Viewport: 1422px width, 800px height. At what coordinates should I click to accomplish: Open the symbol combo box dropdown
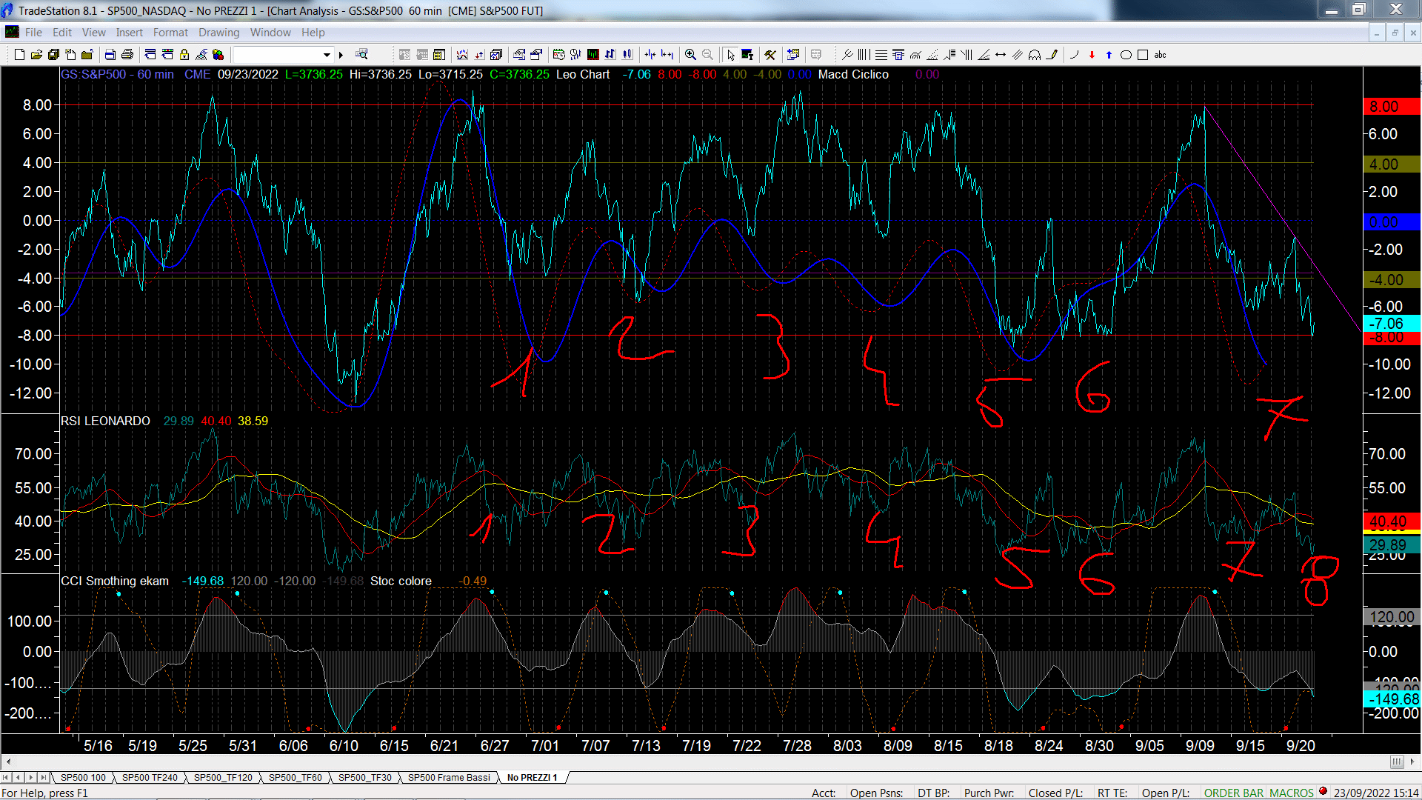(x=327, y=55)
